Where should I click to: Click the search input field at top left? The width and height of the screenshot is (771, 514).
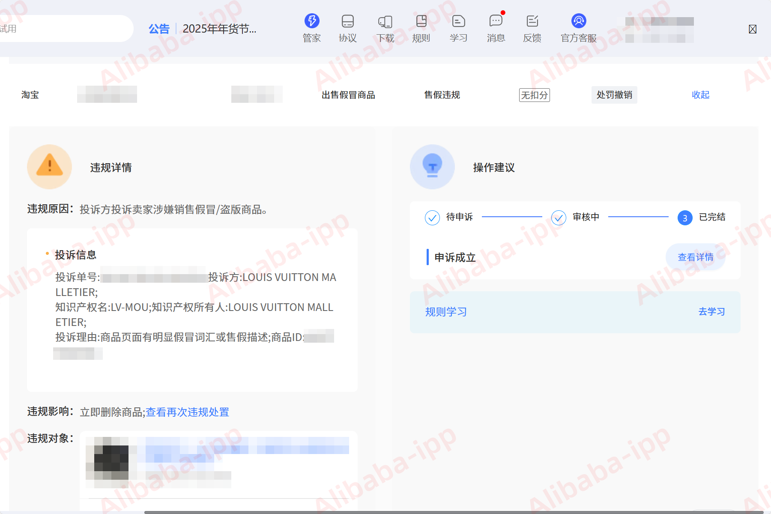66,29
